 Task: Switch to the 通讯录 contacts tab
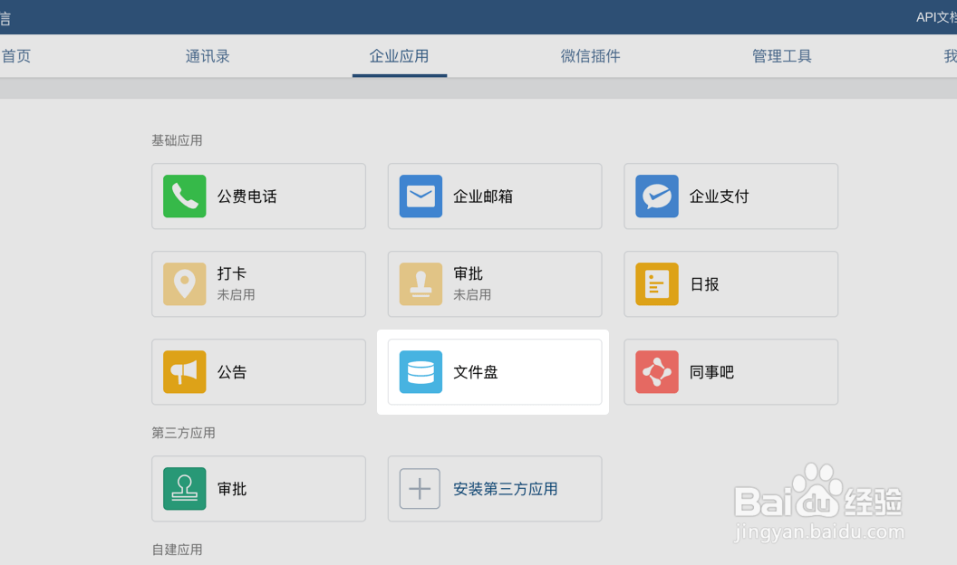click(x=207, y=55)
